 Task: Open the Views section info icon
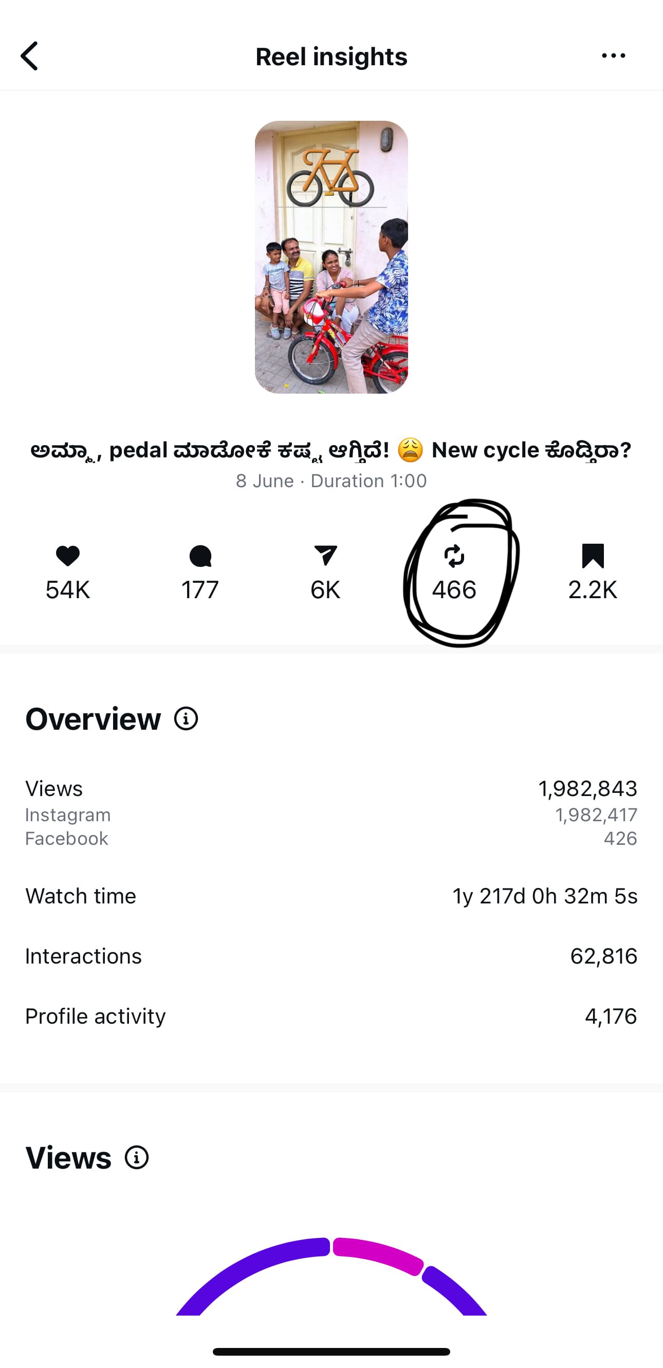[x=137, y=1158]
